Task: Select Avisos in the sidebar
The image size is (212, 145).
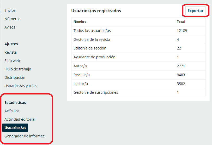Action: tap(10, 27)
